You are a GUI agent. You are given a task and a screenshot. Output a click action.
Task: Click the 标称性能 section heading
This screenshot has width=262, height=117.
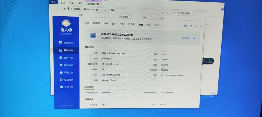tap(89, 87)
